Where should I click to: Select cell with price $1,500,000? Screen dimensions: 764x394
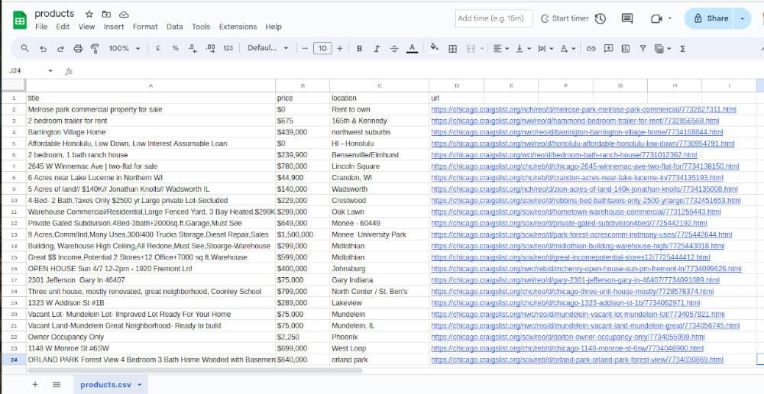302,234
